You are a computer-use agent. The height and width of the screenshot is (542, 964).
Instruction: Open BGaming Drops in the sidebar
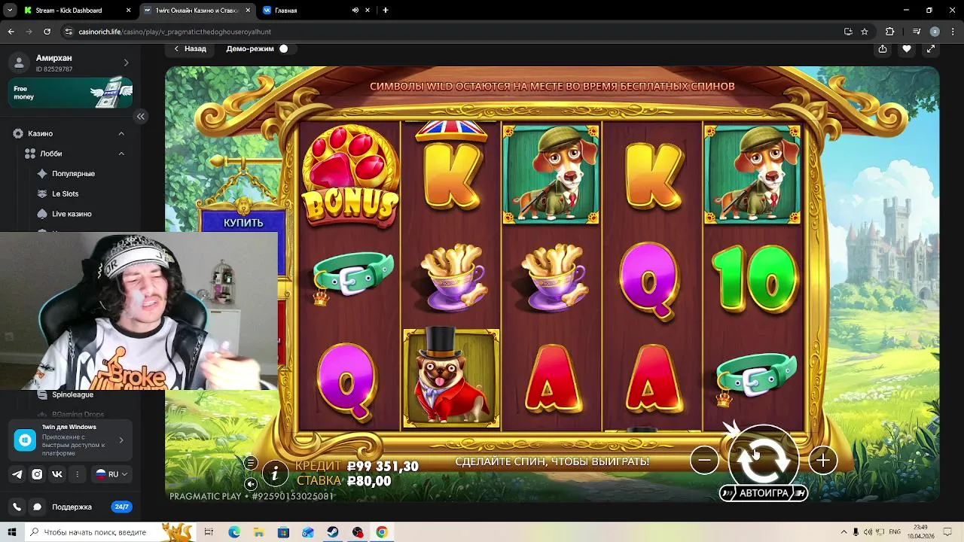pyautogui.click(x=78, y=414)
